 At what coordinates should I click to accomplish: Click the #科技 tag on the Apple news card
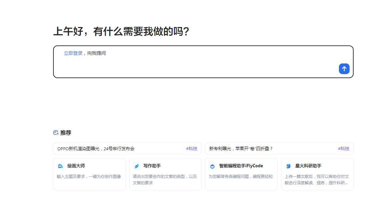[x=343, y=149]
